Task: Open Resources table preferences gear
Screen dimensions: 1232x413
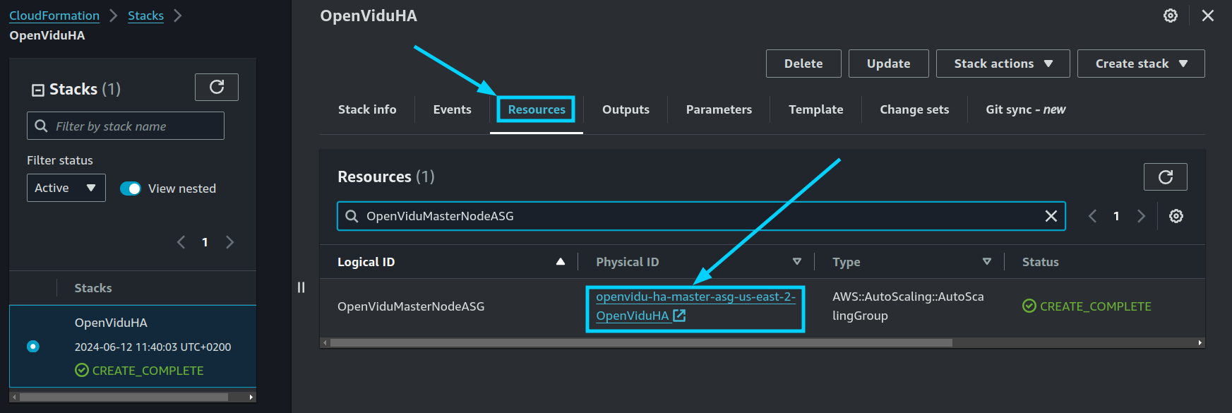Action: pyautogui.click(x=1176, y=216)
